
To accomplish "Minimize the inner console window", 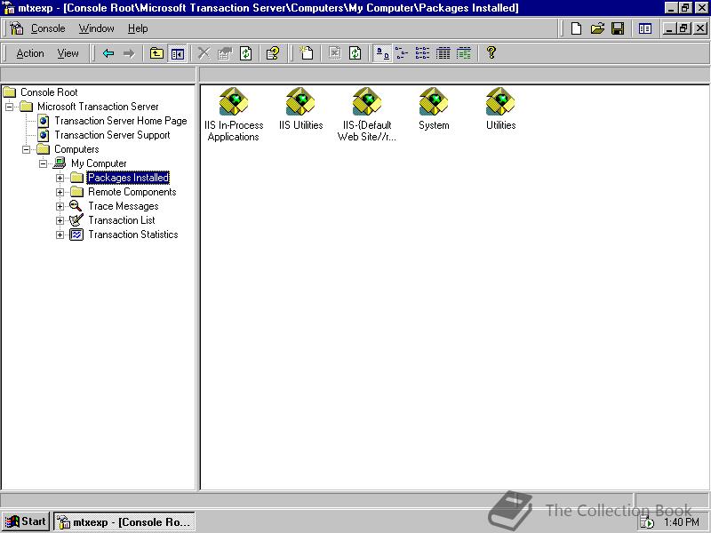I will (670, 28).
